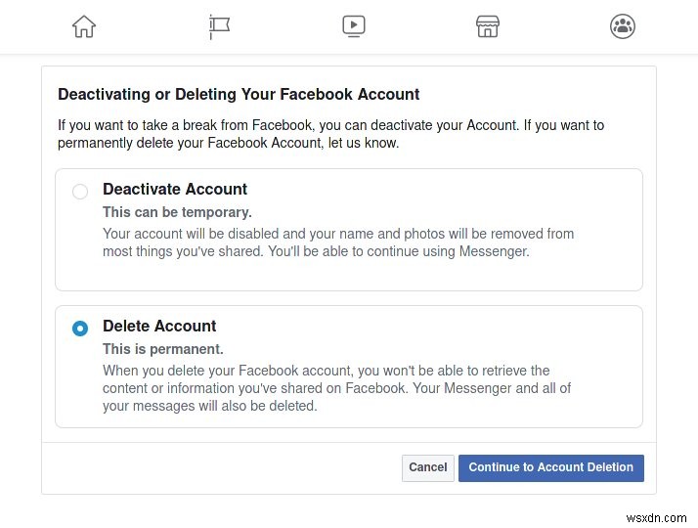Click the "This can be temporary." subtitle
This screenshot has width=698, height=528.
pyautogui.click(x=177, y=212)
